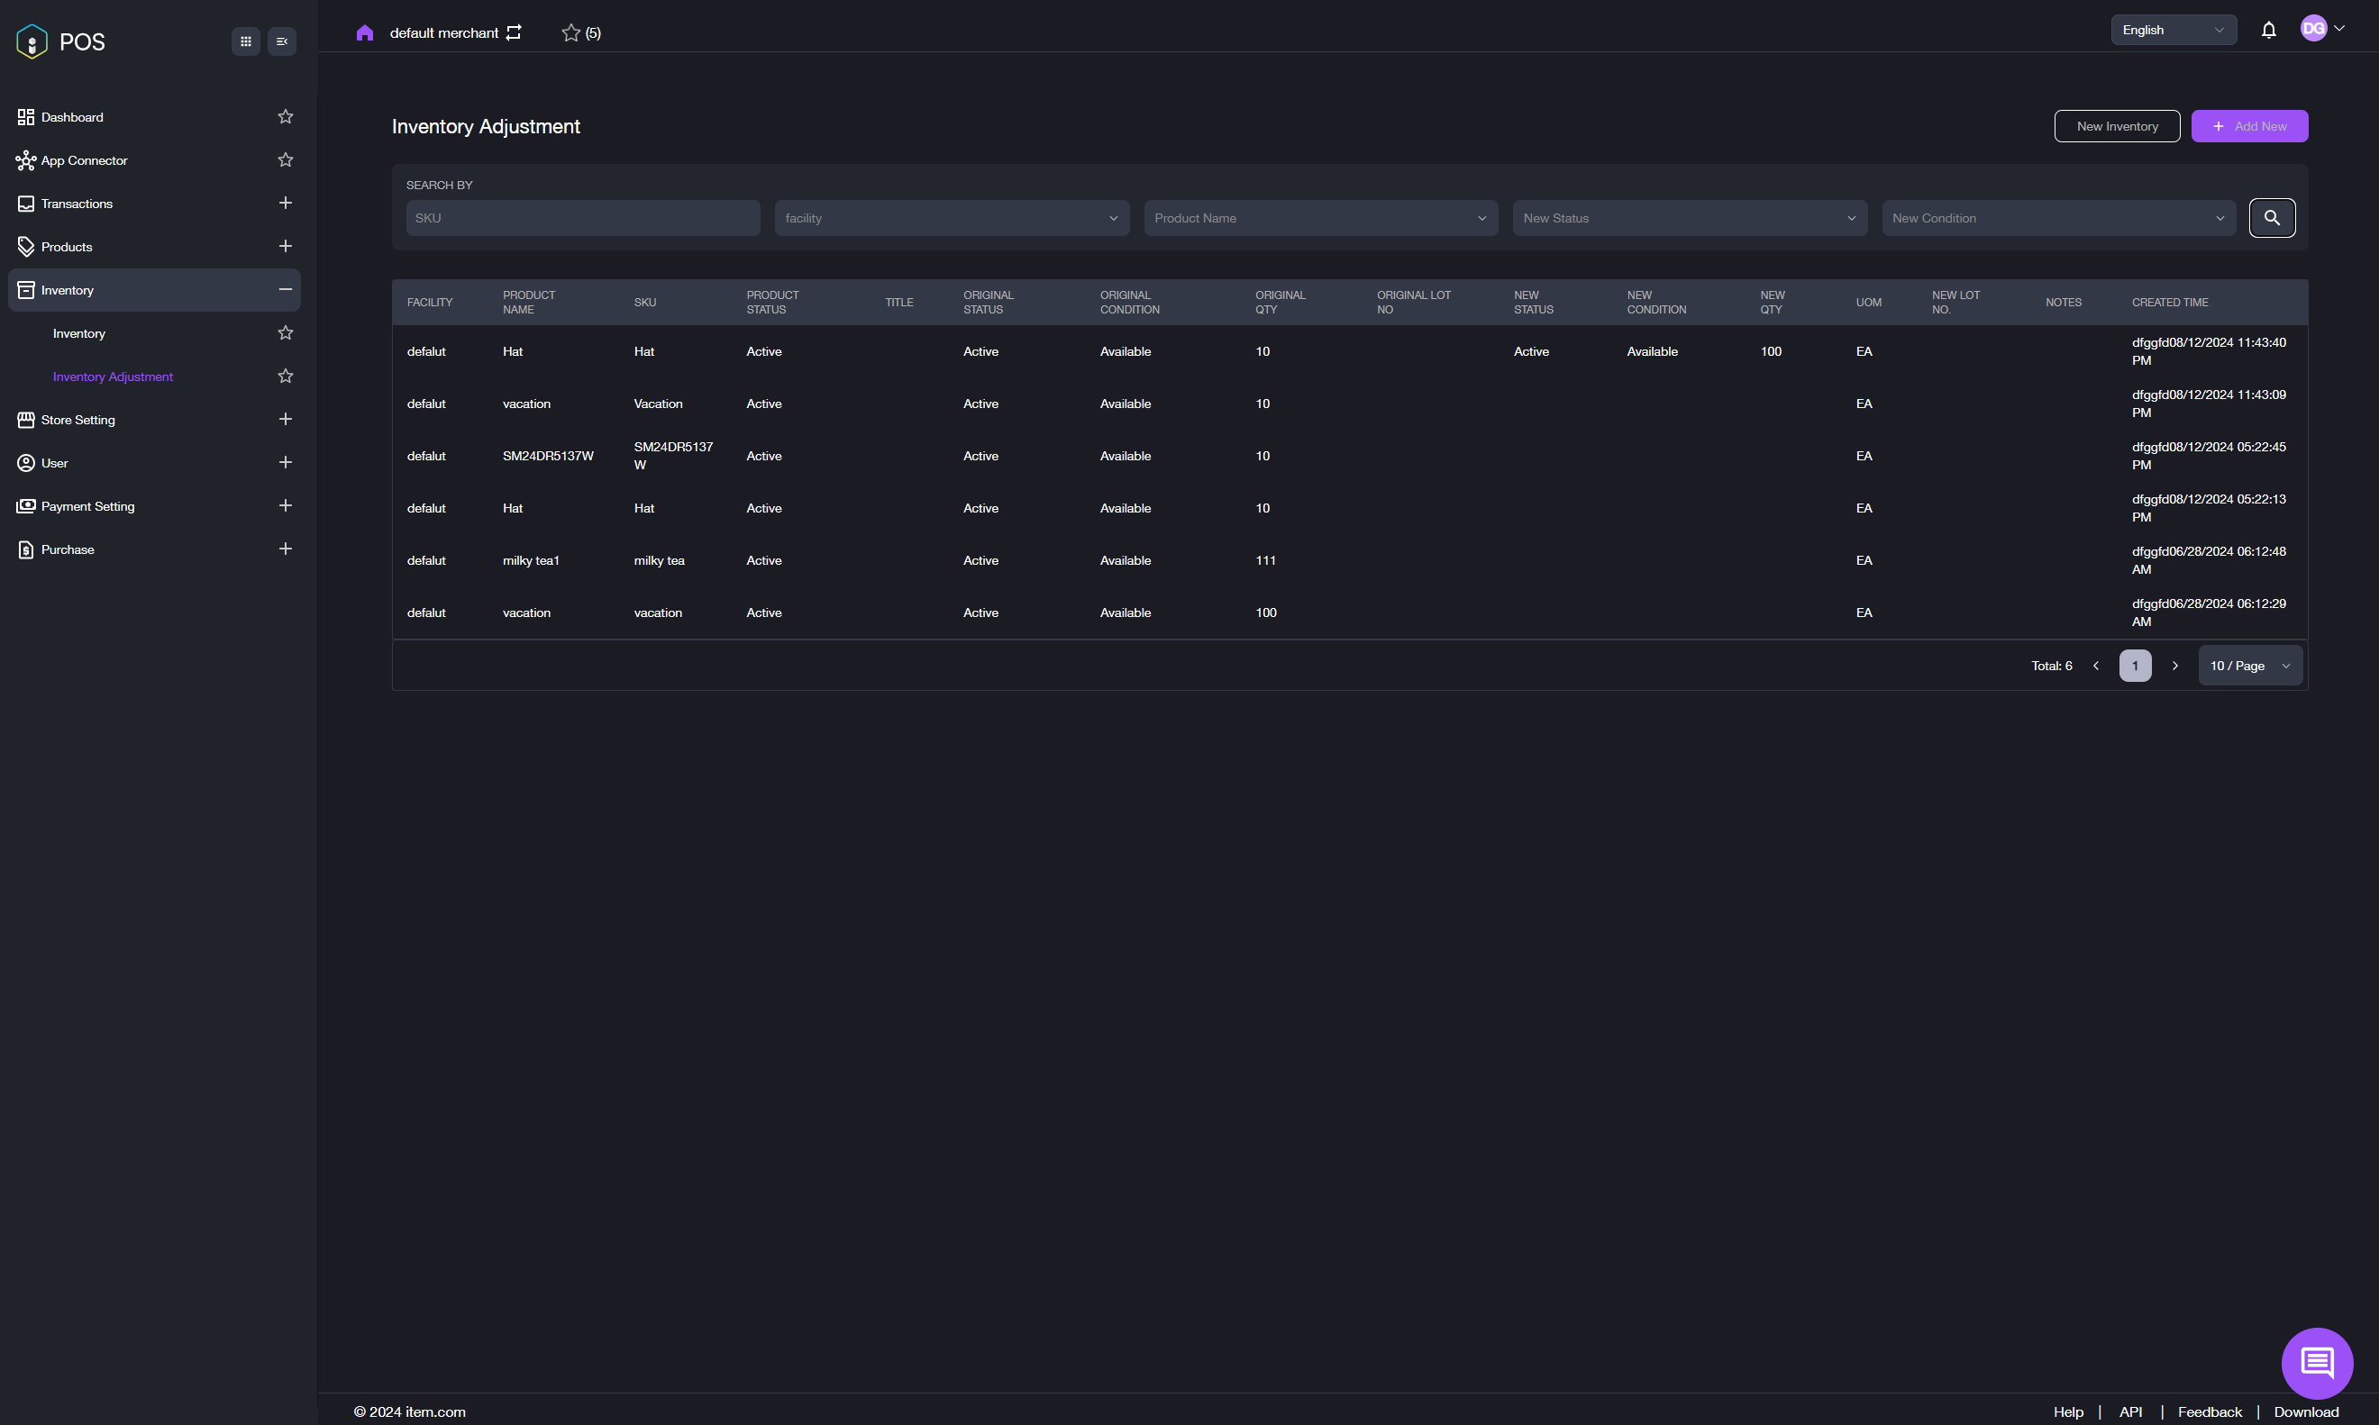Screen dimensions: 2379x1425
Task: Open the chat support bubble
Action: (x=2317, y=1362)
